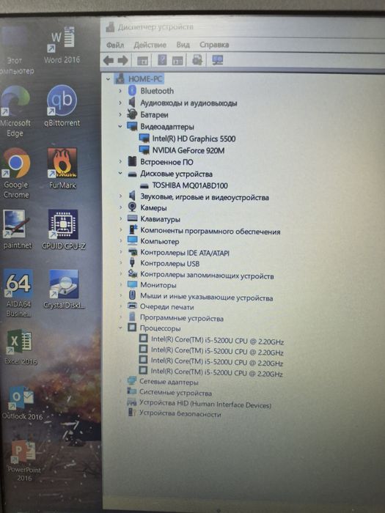This screenshot has width=385, height=513.
Task: Select the Excel 2016 desktop shortcut
Action: (x=21, y=347)
